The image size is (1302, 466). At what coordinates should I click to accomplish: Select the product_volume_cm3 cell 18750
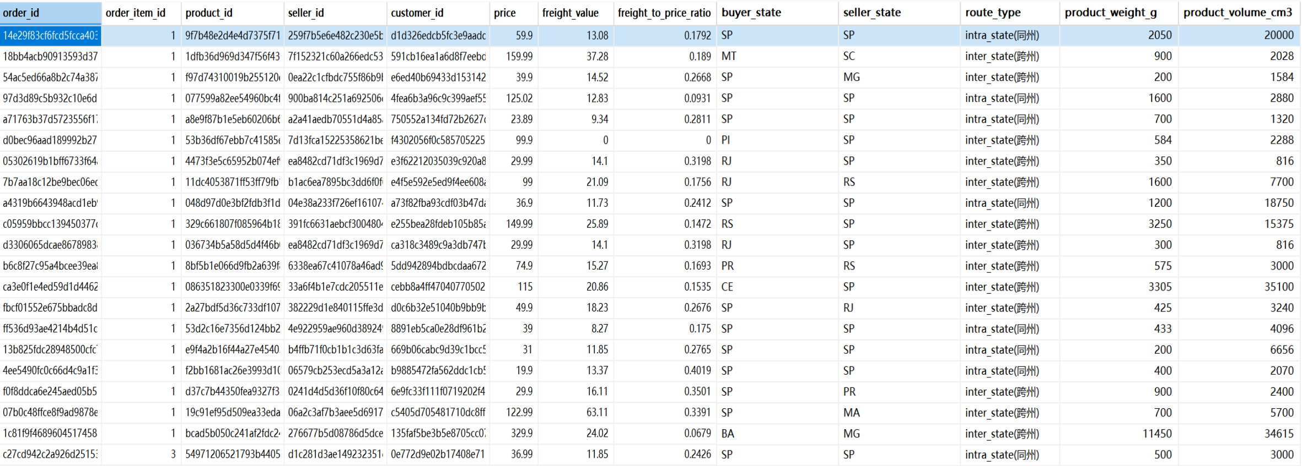[1239, 203]
